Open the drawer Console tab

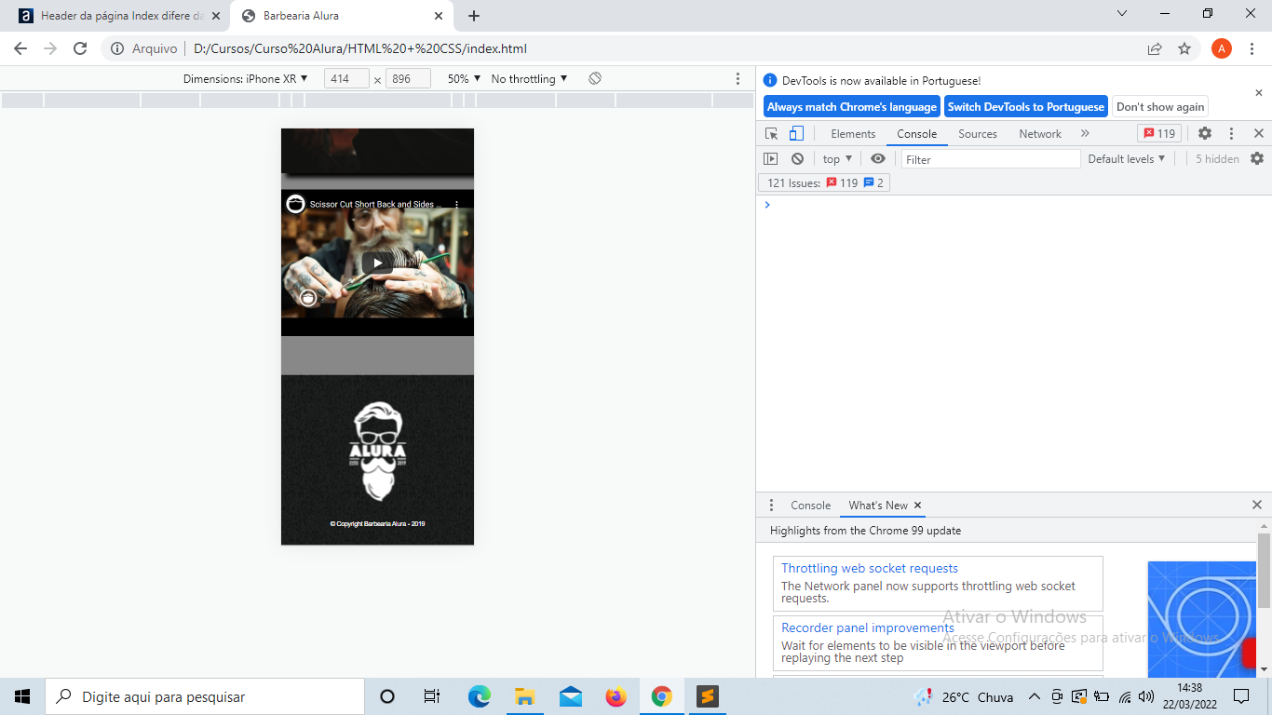pyautogui.click(x=810, y=506)
